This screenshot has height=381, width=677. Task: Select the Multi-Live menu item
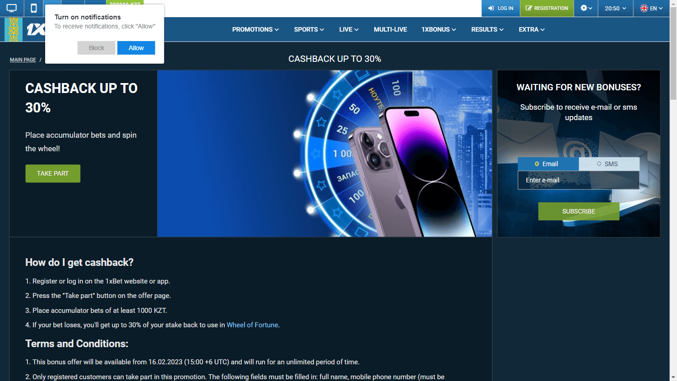point(390,29)
